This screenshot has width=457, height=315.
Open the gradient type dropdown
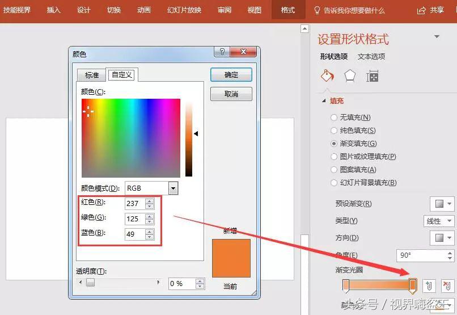point(439,221)
